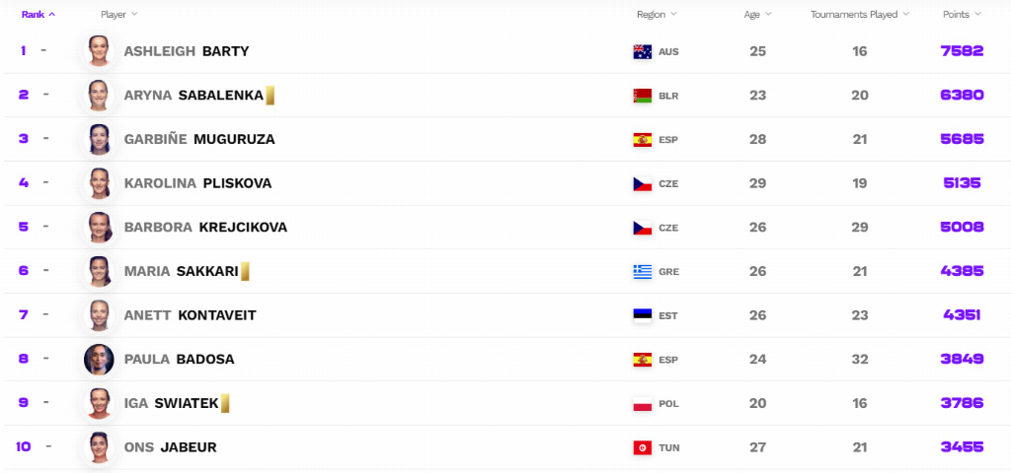Sort by Rank column header
This screenshot has height=473, width=1011.
click(39, 14)
